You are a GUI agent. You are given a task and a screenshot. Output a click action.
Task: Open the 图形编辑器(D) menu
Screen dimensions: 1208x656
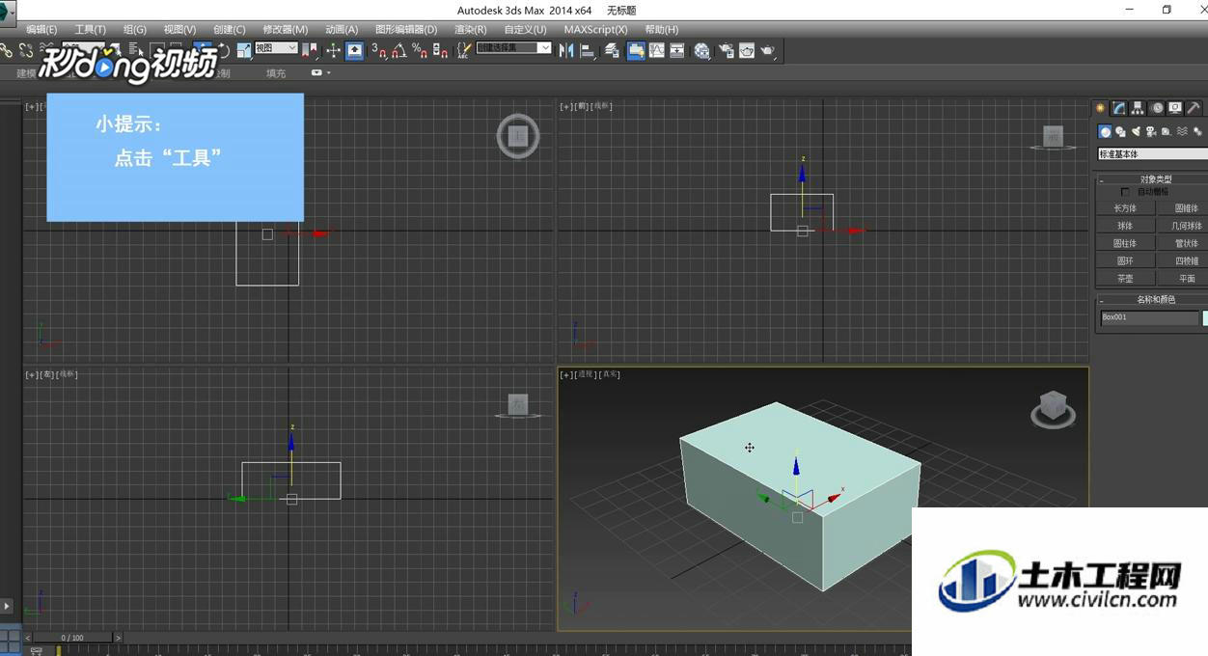pos(405,30)
